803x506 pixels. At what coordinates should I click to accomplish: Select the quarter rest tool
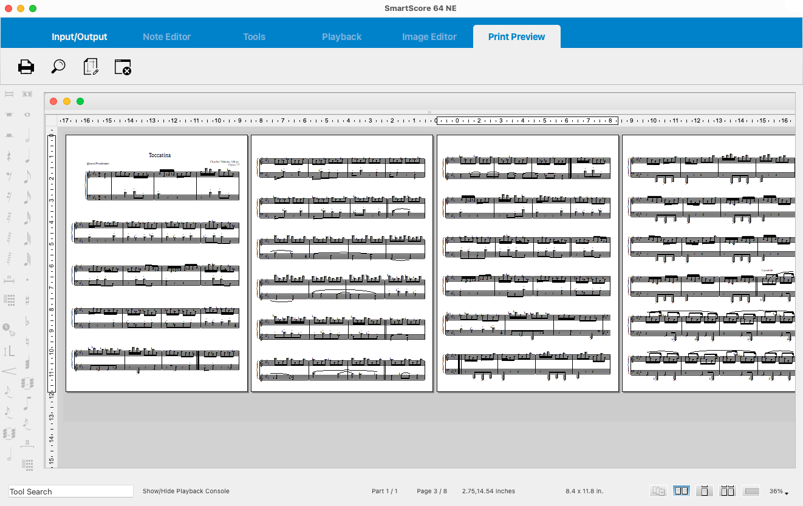9,156
